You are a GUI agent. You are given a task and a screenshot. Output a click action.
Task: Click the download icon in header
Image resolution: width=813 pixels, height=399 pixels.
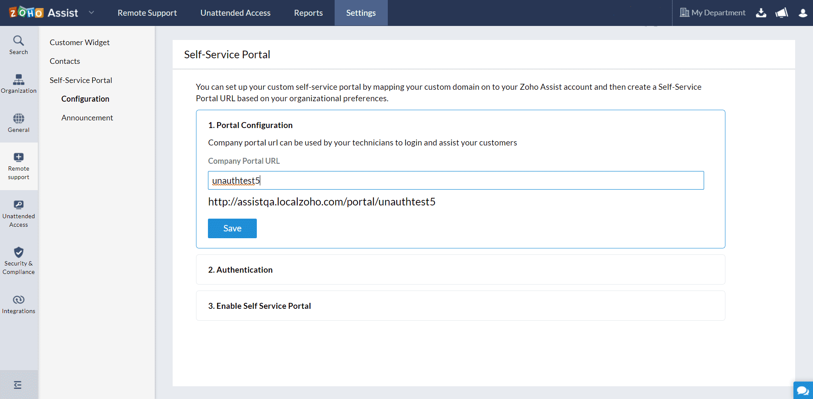(x=761, y=13)
